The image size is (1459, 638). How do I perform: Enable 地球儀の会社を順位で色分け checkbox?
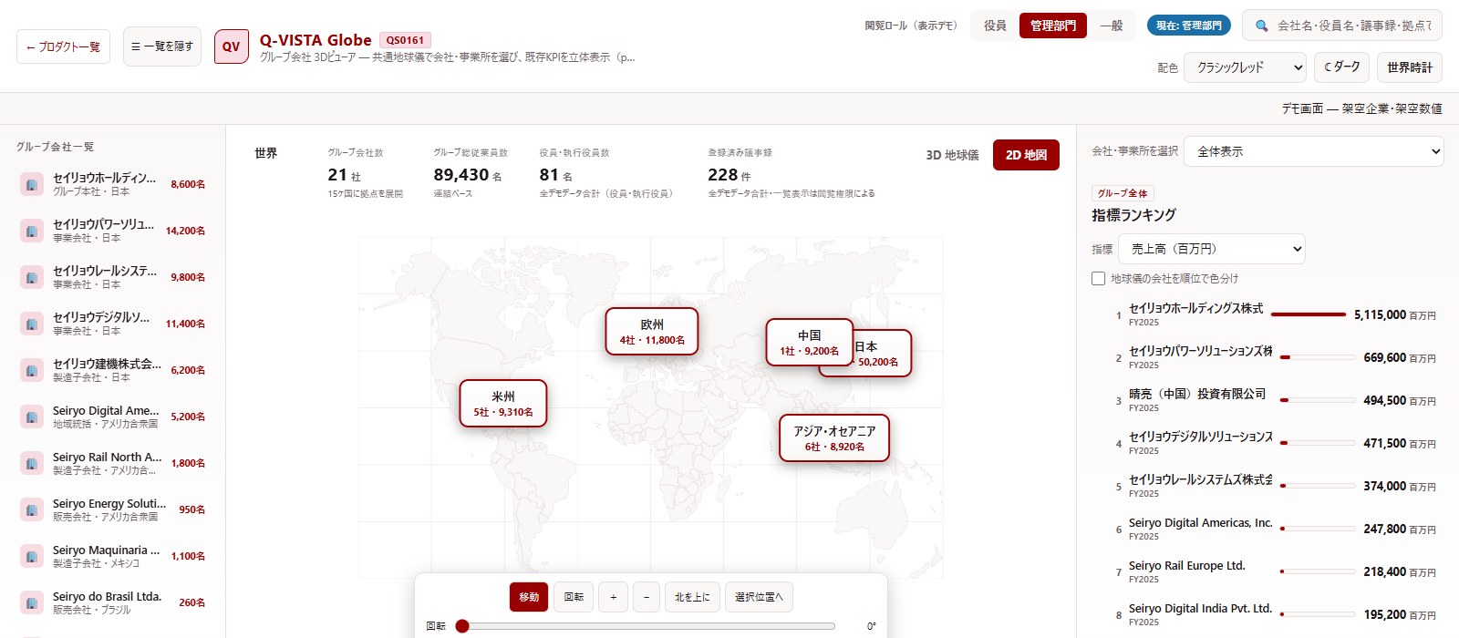[x=1098, y=278]
